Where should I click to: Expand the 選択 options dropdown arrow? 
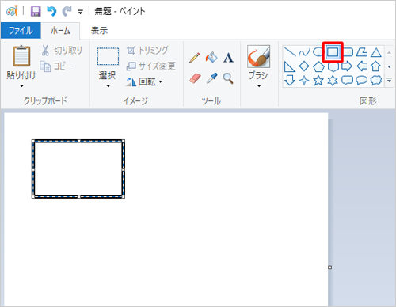click(108, 86)
